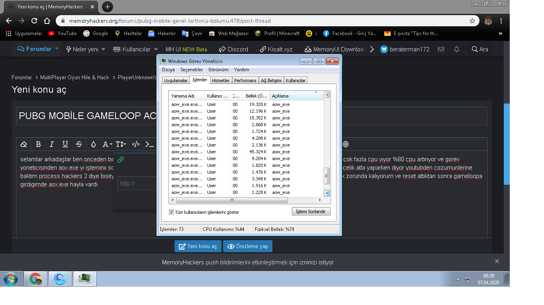Click the Task Manager taskbar icon

click(85, 279)
